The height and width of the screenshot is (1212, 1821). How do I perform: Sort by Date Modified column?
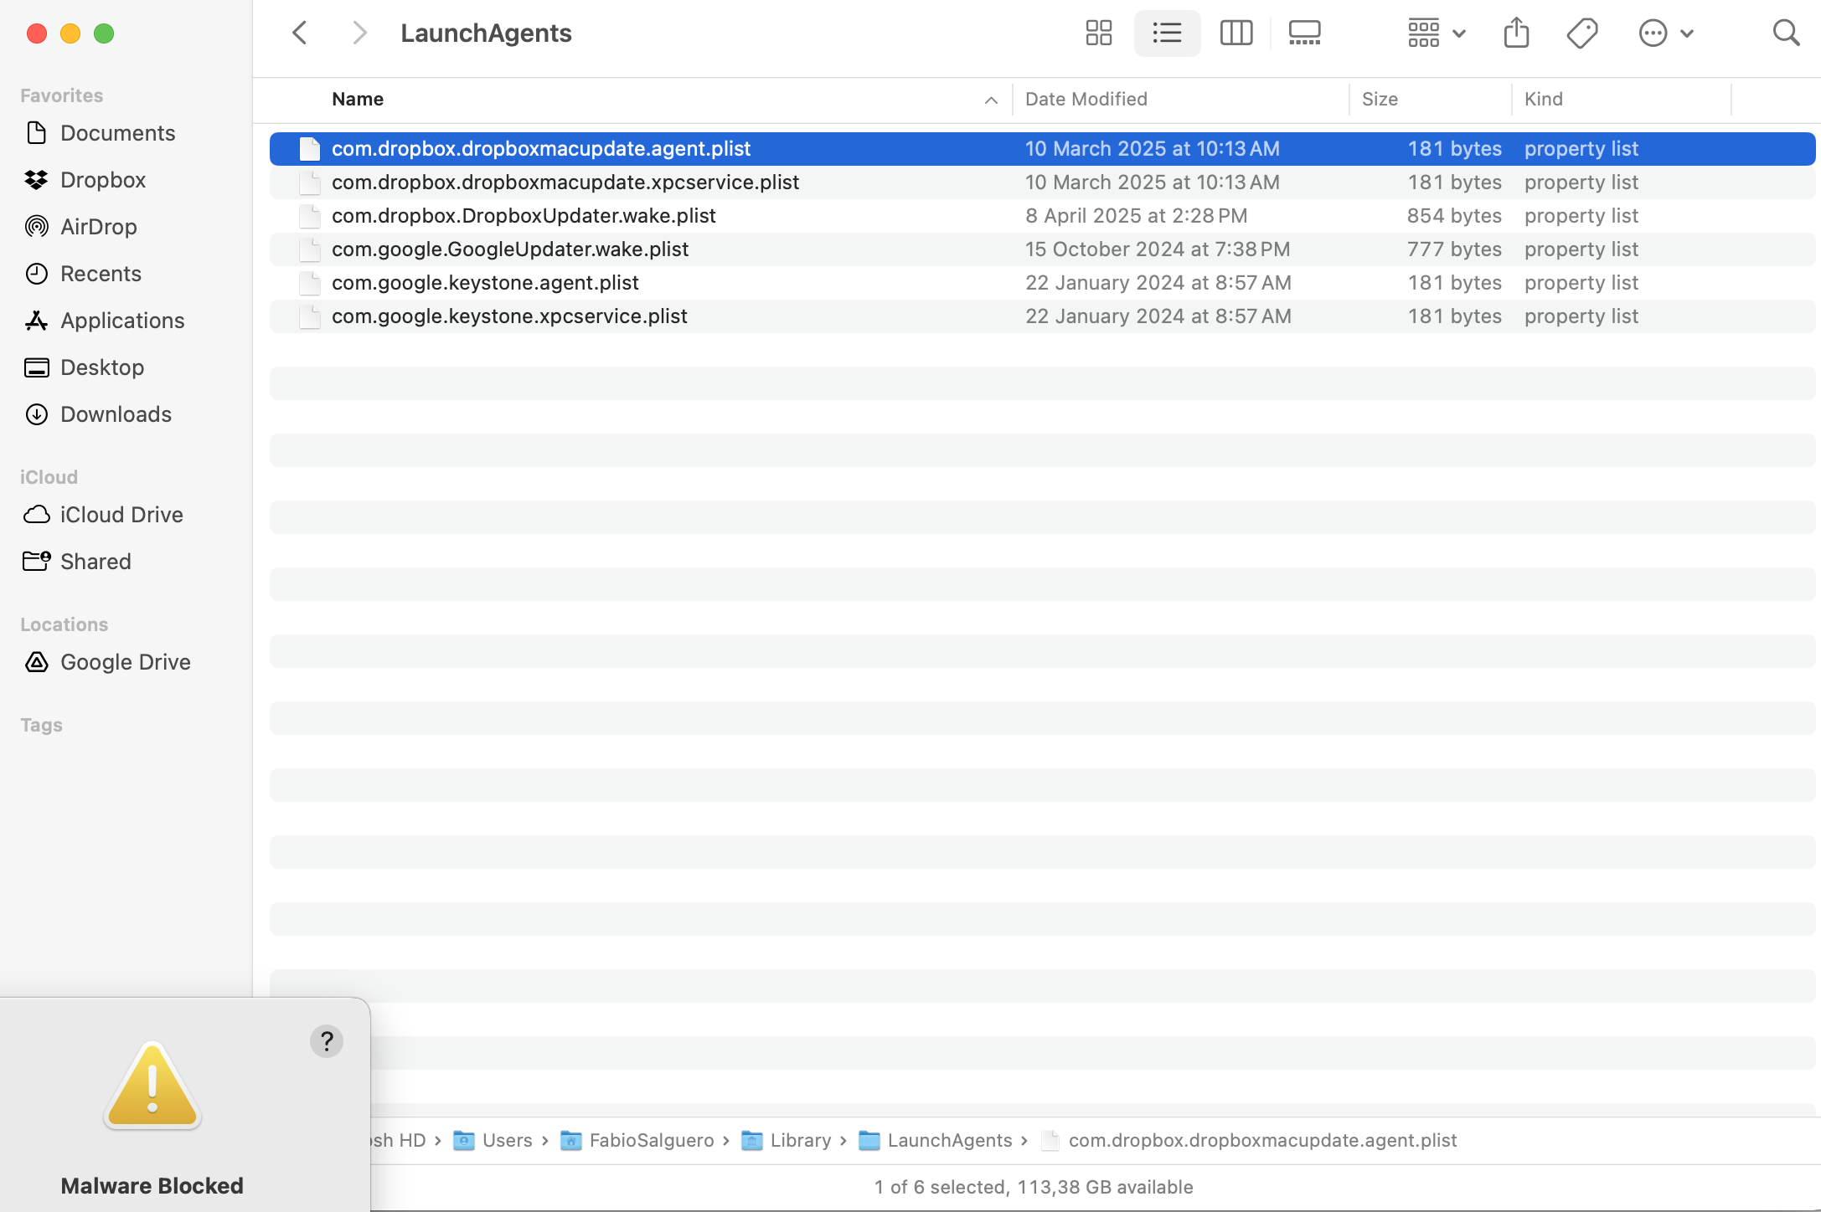pos(1086,99)
